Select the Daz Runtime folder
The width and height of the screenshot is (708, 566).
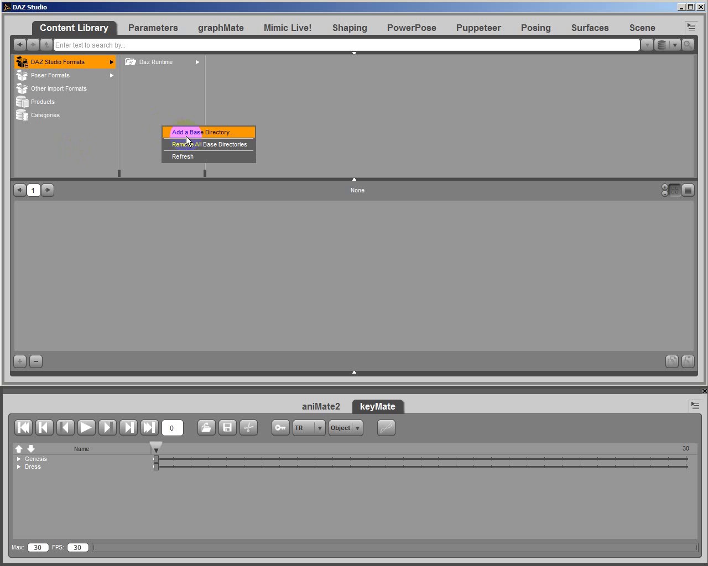point(156,62)
